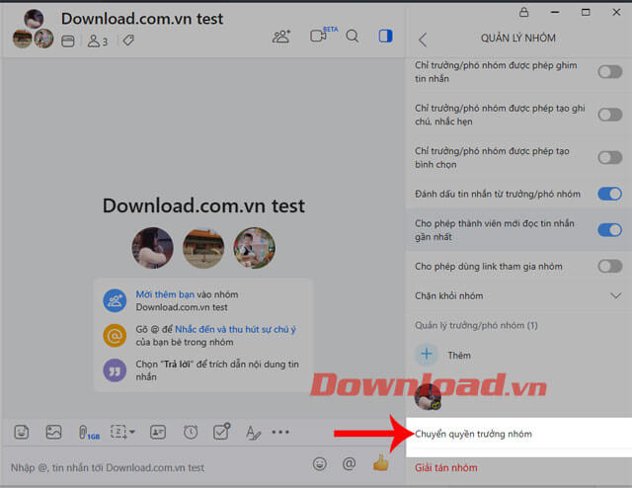Viewport: 632px width, 488px height.
Task: Search messages with the magnifier icon
Action: coord(352,37)
